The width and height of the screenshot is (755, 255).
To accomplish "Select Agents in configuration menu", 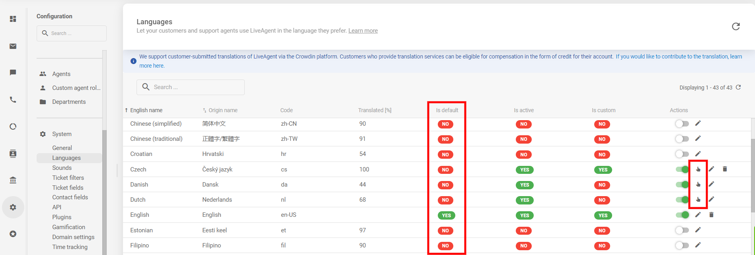I will (61, 74).
